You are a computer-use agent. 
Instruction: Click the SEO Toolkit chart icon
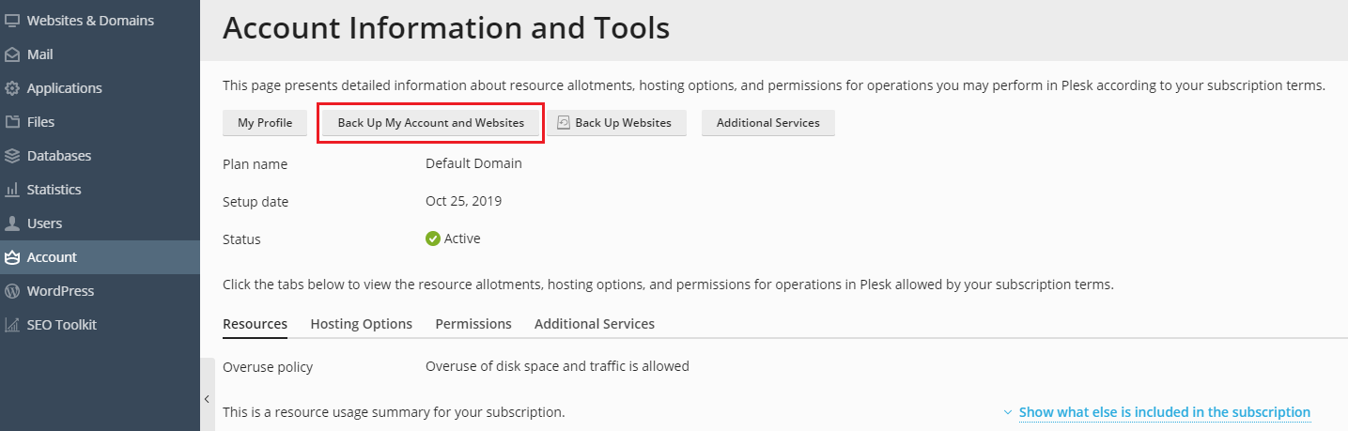12,325
